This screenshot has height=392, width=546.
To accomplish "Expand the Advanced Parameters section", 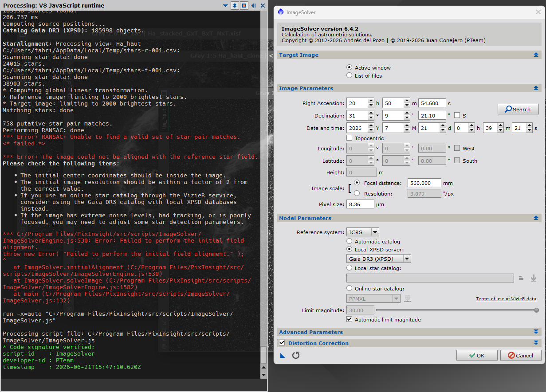I will tap(536, 332).
